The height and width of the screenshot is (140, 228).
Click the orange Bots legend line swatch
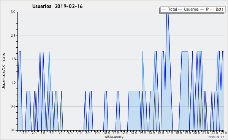[x=212, y=9]
